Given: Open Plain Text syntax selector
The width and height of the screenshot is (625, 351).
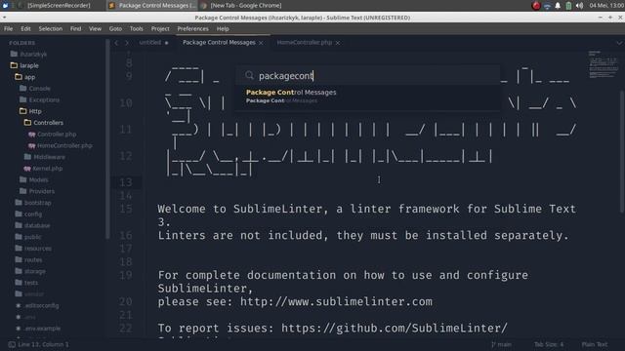Looking at the screenshot, I should click(595, 344).
